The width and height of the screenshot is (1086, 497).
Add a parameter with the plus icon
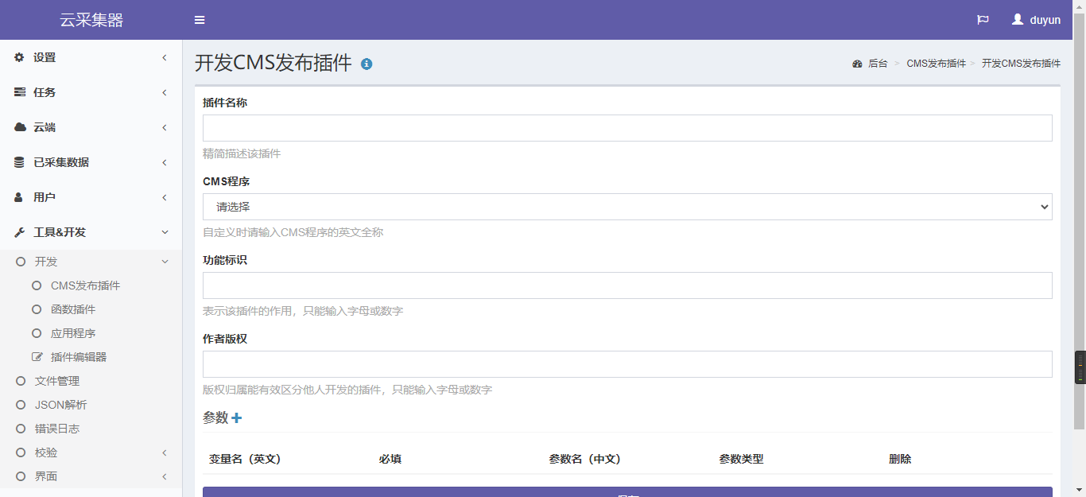(x=236, y=418)
